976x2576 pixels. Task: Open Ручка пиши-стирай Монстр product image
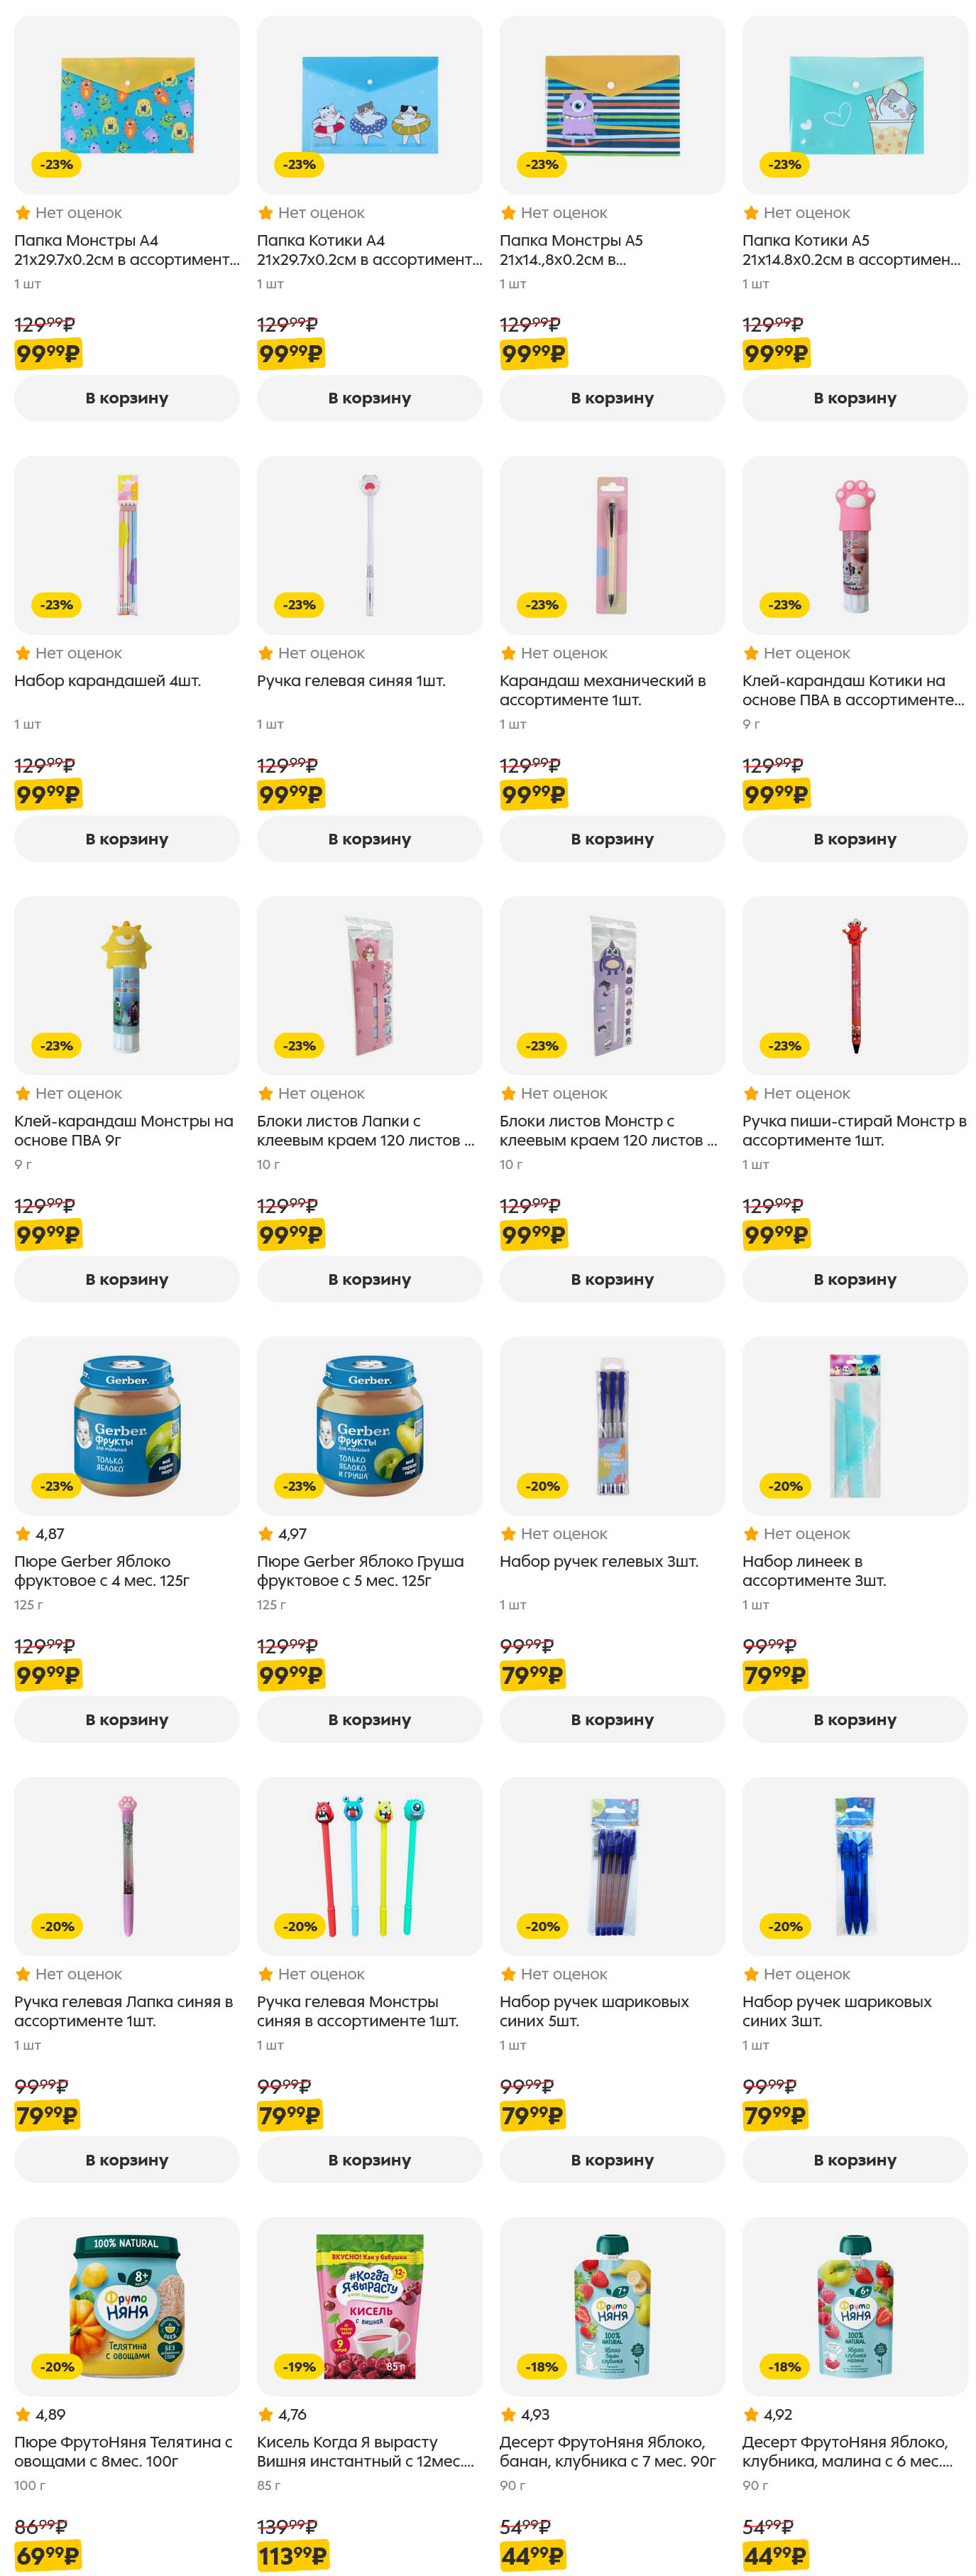pos(854,986)
